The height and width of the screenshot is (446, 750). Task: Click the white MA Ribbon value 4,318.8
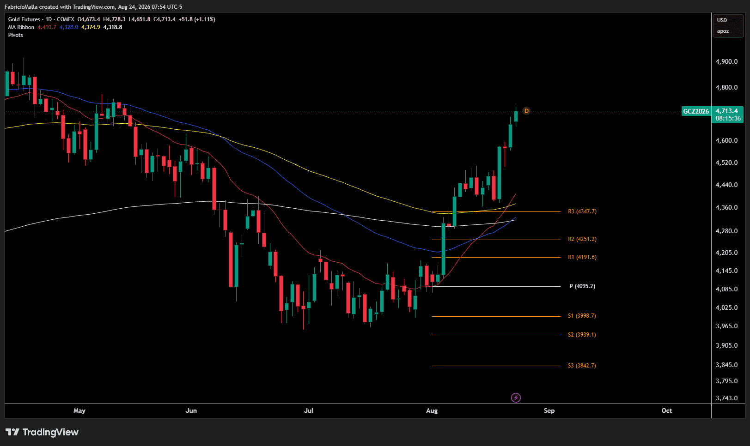[113, 27]
